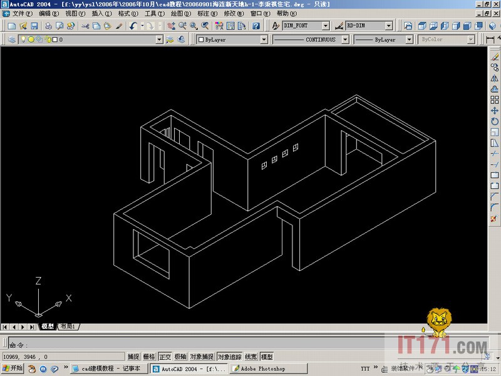Toggle 正交 (Ortho) mode in status bar
The width and height of the screenshot is (501, 376).
tap(165, 357)
